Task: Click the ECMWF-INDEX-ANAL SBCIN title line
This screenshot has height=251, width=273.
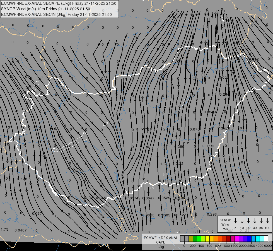Action: 56,15
